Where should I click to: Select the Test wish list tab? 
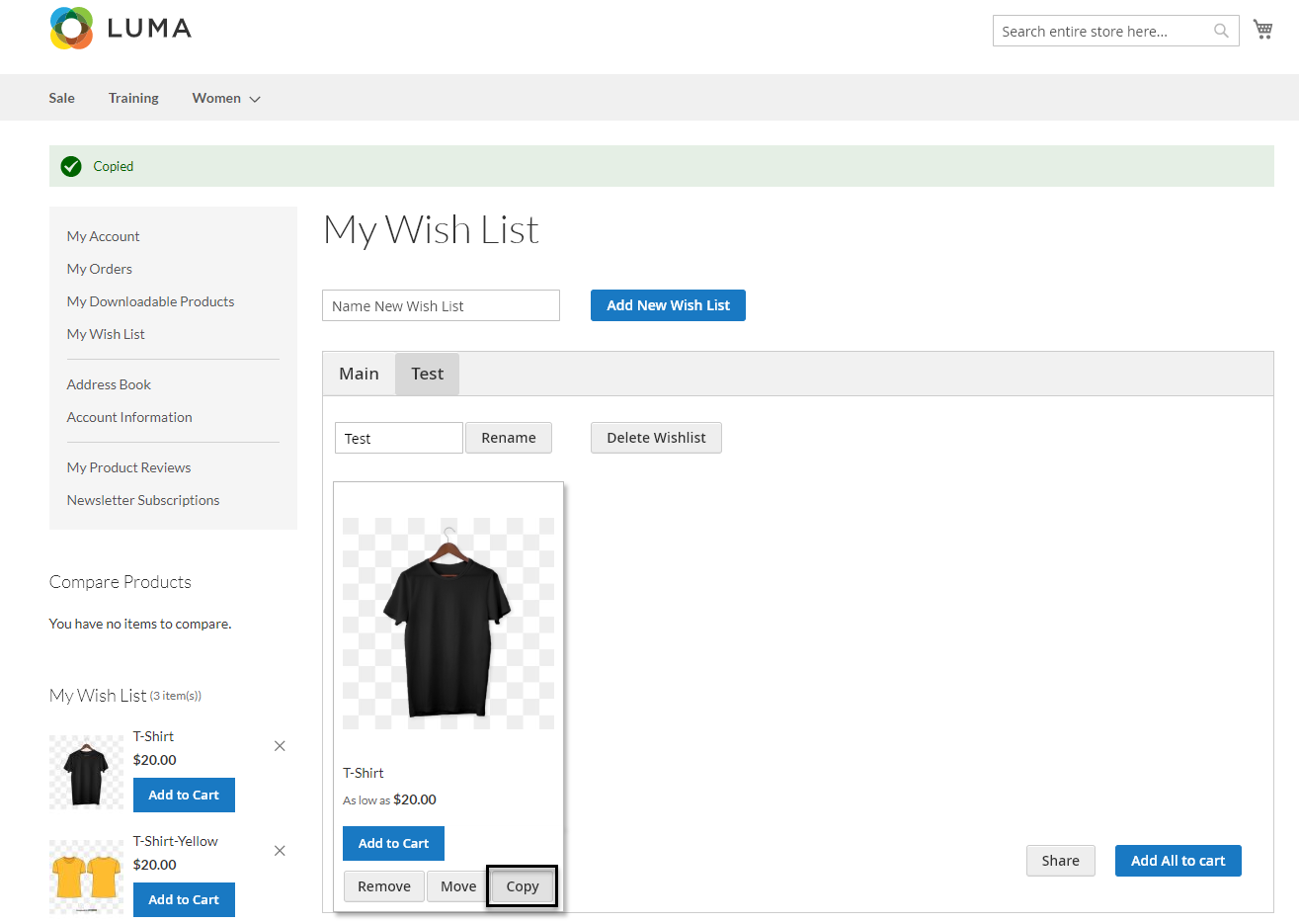(x=427, y=374)
